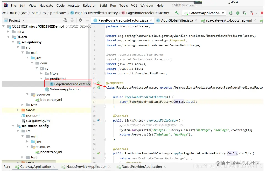Click override gutter marker at shortcutFieldOrder line 21
The image size is (265, 171).
click(99, 120)
